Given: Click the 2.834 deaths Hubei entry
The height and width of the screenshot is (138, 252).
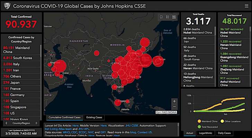Looking at the screenshot, I should [198, 31].
